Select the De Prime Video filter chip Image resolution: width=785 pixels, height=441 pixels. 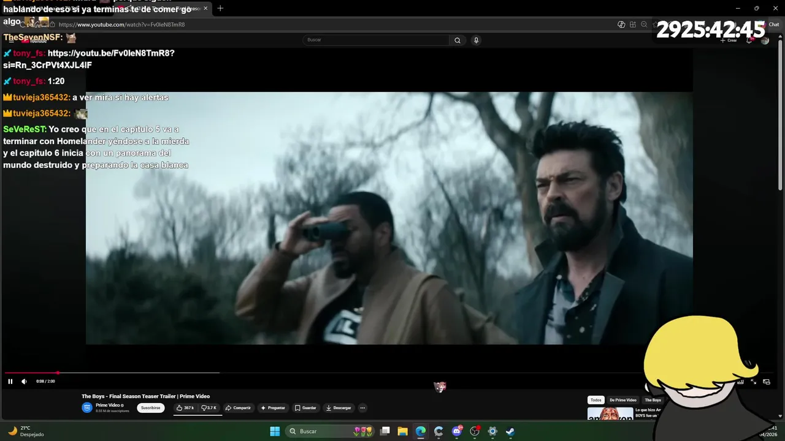[x=623, y=400]
